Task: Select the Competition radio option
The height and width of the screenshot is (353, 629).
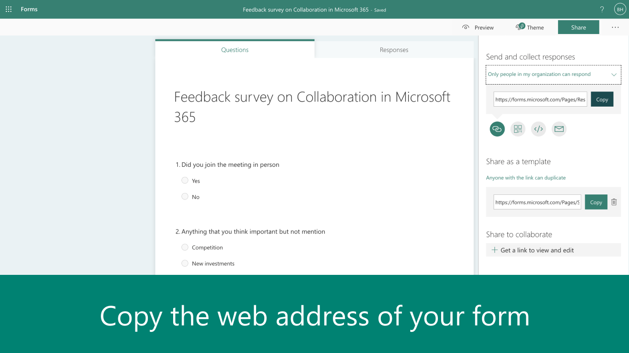Action: point(185,247)
